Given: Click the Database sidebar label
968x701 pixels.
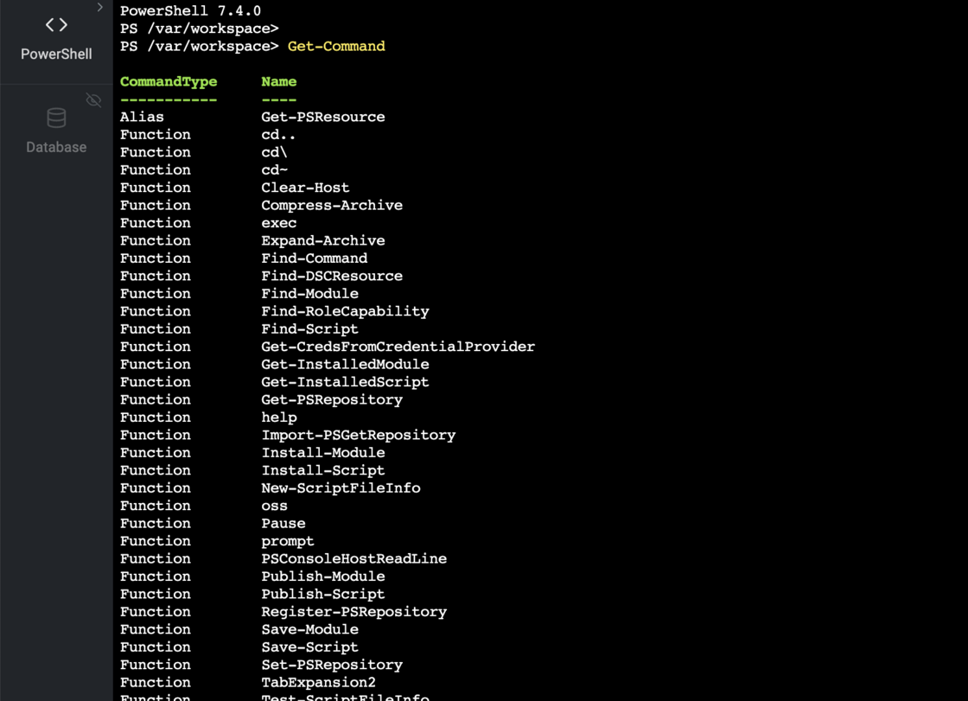Looking at the screenshot, I should point(55,147).
